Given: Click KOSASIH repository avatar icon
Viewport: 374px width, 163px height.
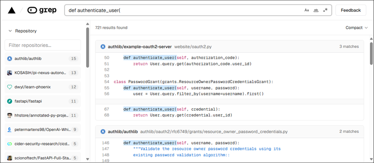Looking at the screenshot, I should (10, 73).
